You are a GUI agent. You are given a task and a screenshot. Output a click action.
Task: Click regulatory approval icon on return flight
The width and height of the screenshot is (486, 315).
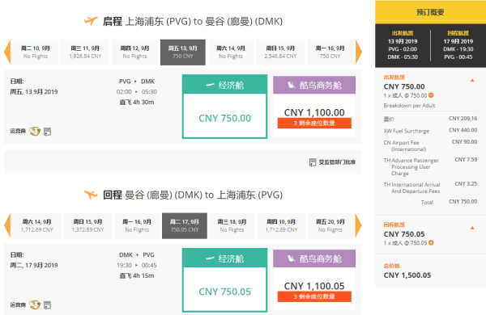coord(47,305)
